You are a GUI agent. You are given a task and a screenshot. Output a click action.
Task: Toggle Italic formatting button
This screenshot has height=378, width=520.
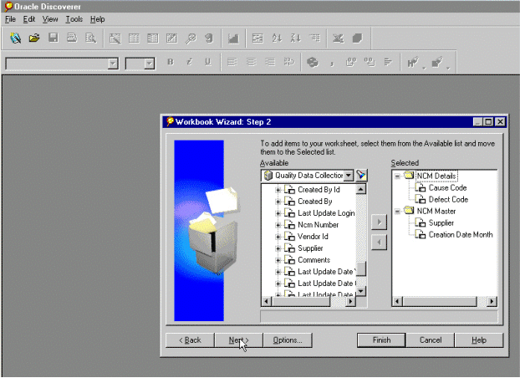click(x=190, y=62)
